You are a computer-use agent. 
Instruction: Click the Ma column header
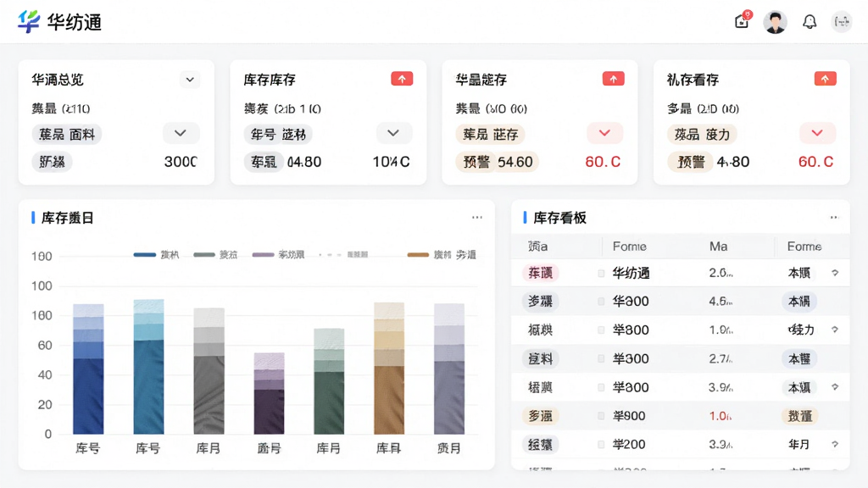click(719, 247)
